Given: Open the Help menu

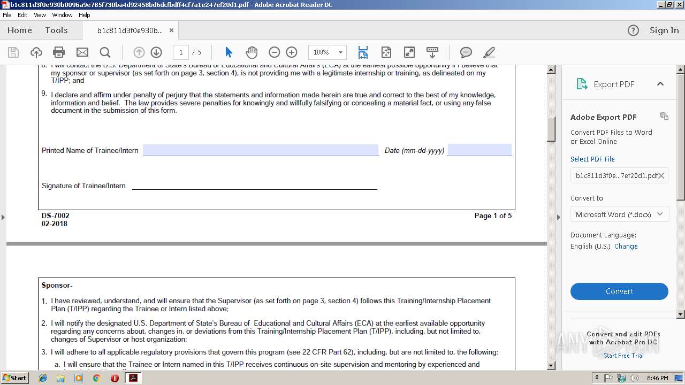Looking at the screenshot, I should point(85,15).
